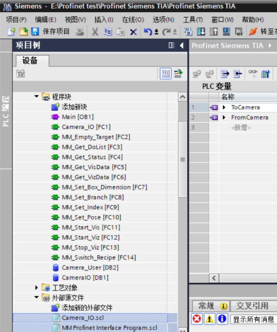277x332 pixels.
Task: Collapse the project tree panel arrow
Action: pyautogui.click(x=182, y=45)
